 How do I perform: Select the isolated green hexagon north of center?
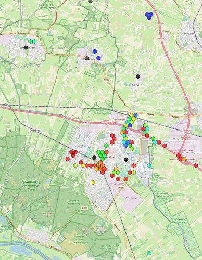(x=106, y=146)
